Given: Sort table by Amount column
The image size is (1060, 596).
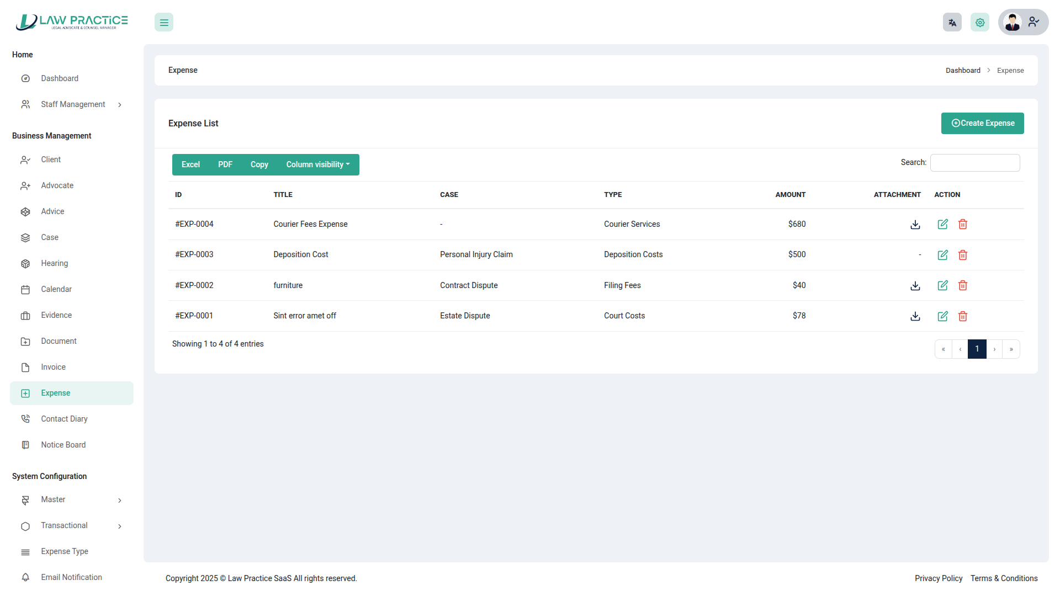Looking at the screenshot, I should tap(790, 195).
